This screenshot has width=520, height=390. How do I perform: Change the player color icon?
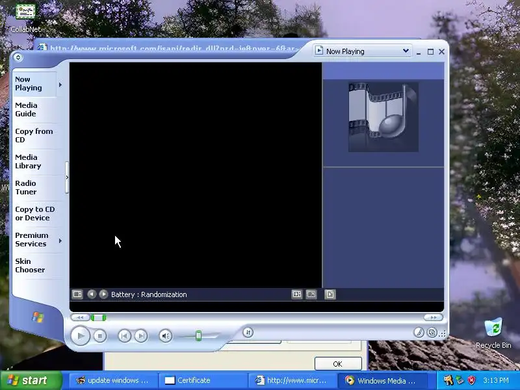tap(419, 332)
